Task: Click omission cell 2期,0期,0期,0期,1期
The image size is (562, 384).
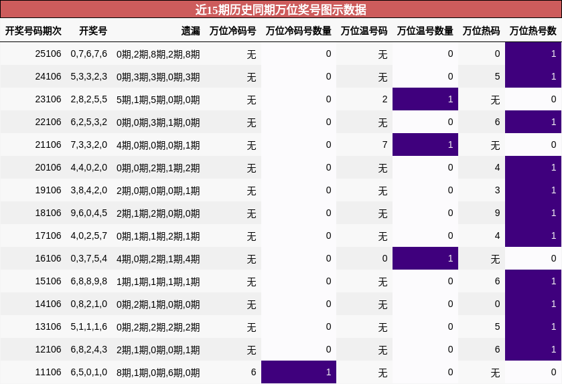Action: 158,191
